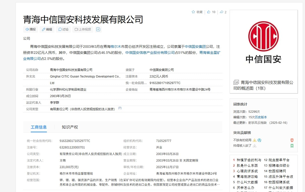Click blue face badge next to 不该有的结局
This screenshot has height=192, width=305.
point(259,140)
